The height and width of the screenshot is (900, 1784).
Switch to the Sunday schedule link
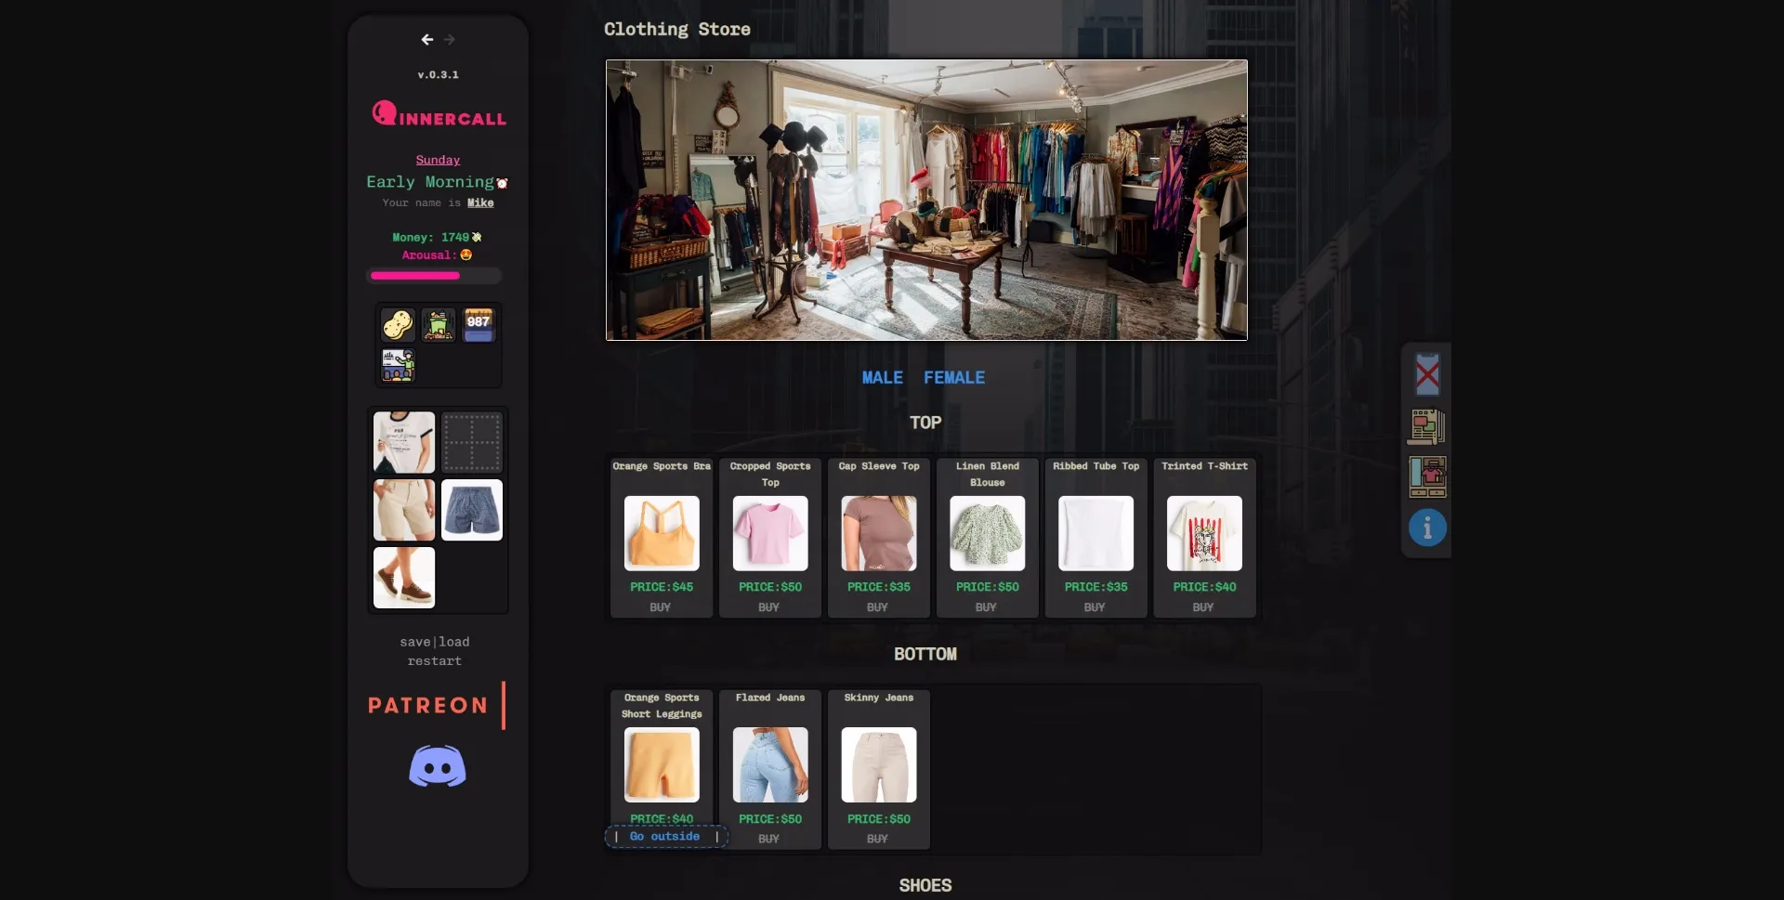coord(438,160)
